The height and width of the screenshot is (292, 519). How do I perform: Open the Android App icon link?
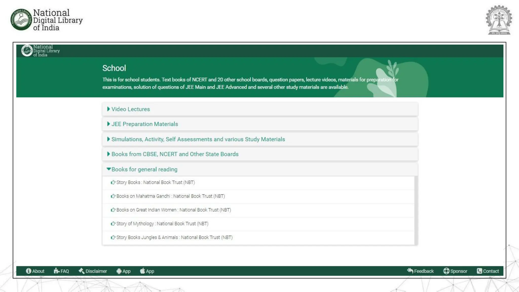[119, 271]
